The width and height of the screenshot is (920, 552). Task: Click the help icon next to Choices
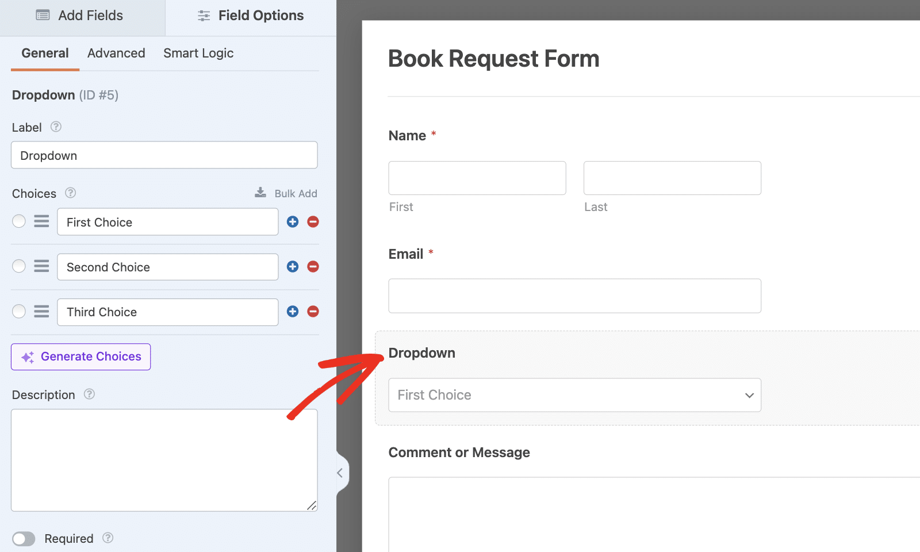(x=71, y=193)
